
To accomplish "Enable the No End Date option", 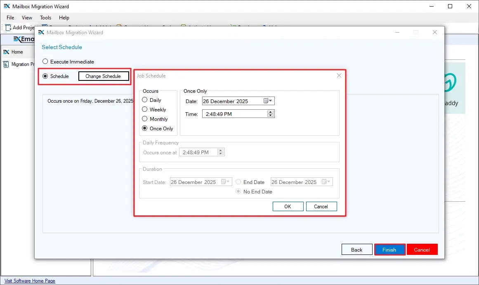I will (238, 191).
